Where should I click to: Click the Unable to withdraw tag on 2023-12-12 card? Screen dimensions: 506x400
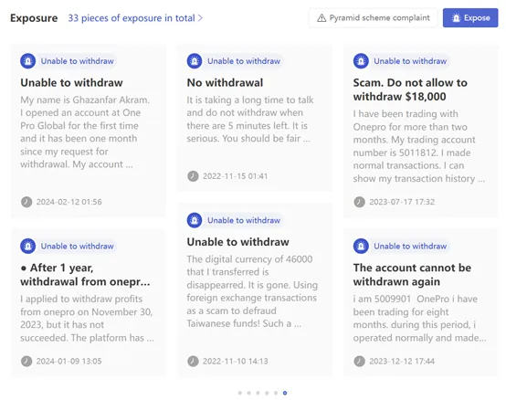410,247
